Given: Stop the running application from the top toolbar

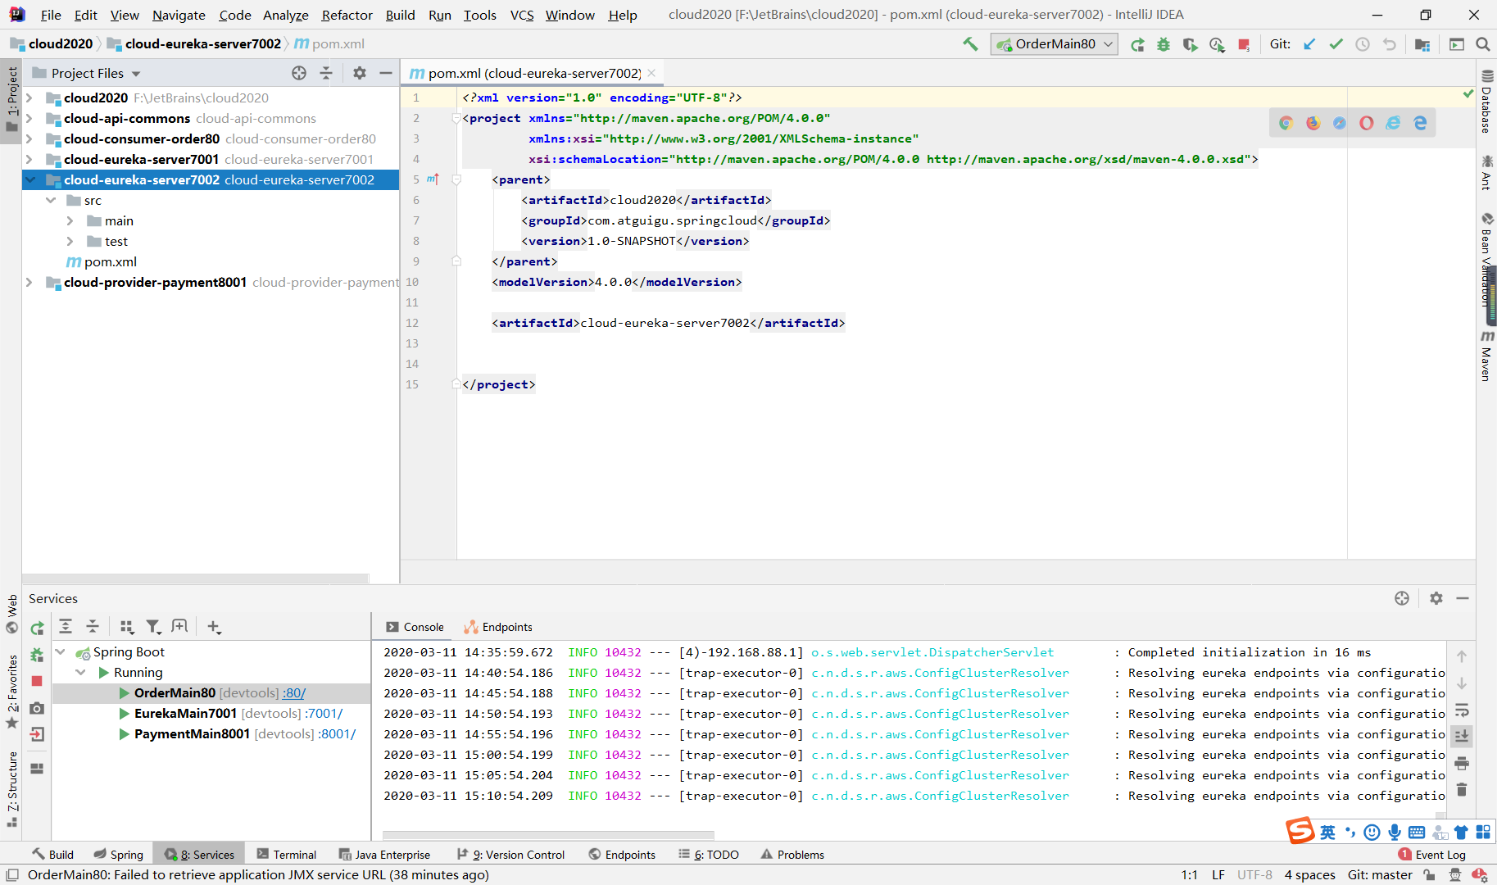Looking at the screenshot, I should (x=1244, y=44).
